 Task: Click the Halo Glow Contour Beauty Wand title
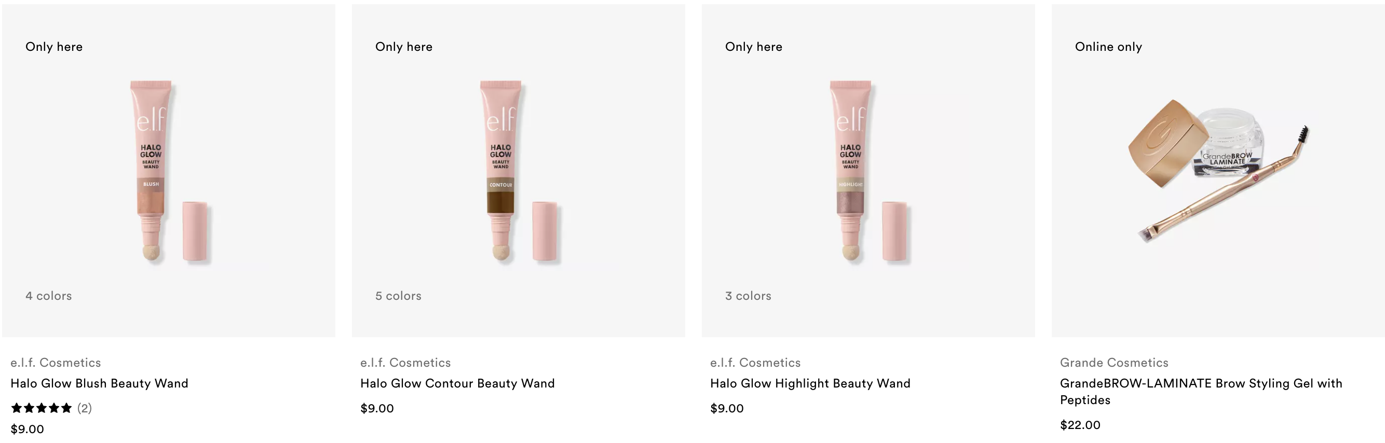(457, 383)
